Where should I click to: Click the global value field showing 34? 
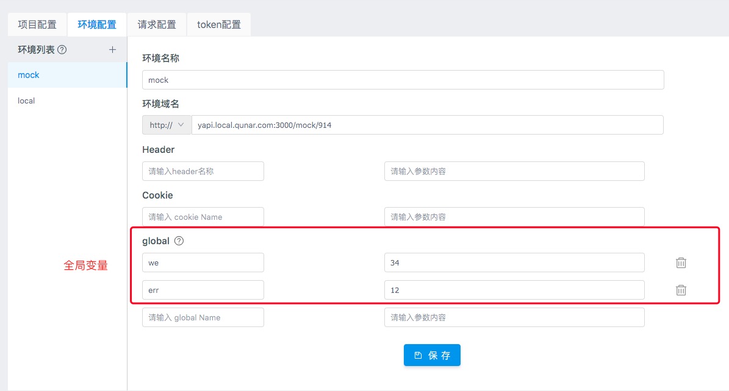pyautogui.click(x=514, y=262)
